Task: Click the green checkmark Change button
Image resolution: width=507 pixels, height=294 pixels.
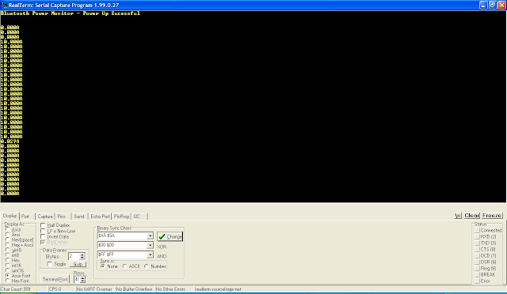Action: click(170, 236)
